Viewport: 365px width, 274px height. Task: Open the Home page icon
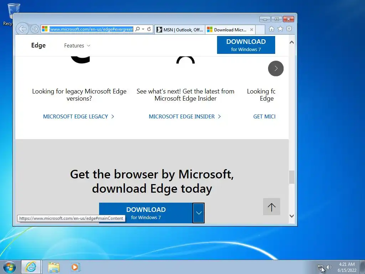pos(271,29)
